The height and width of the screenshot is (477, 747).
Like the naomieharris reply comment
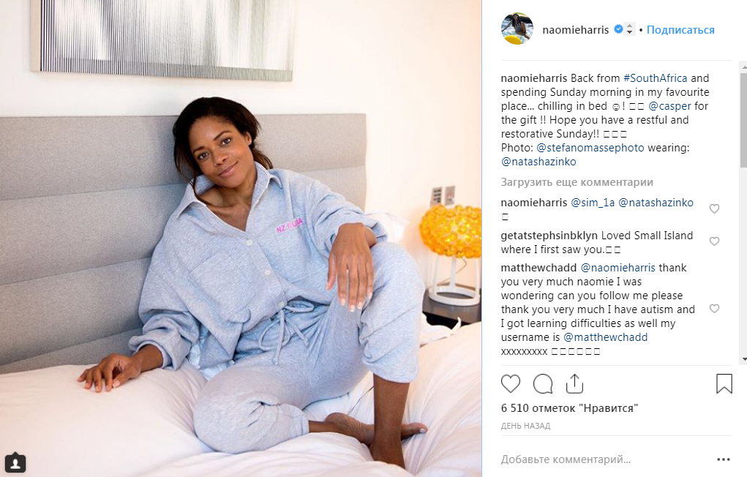[x=714, y=209]
